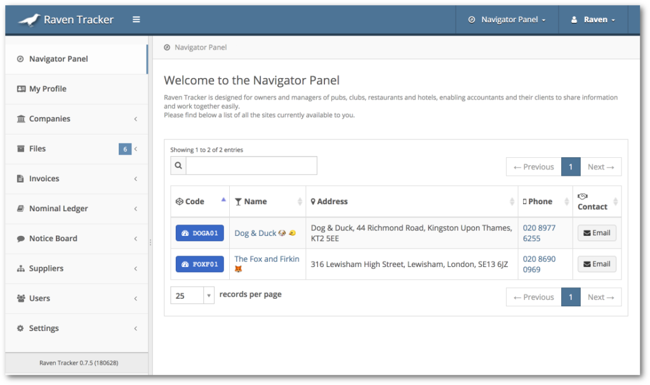Email the Dog & Duck contact
Screen dimensions: 650x385
596,233
